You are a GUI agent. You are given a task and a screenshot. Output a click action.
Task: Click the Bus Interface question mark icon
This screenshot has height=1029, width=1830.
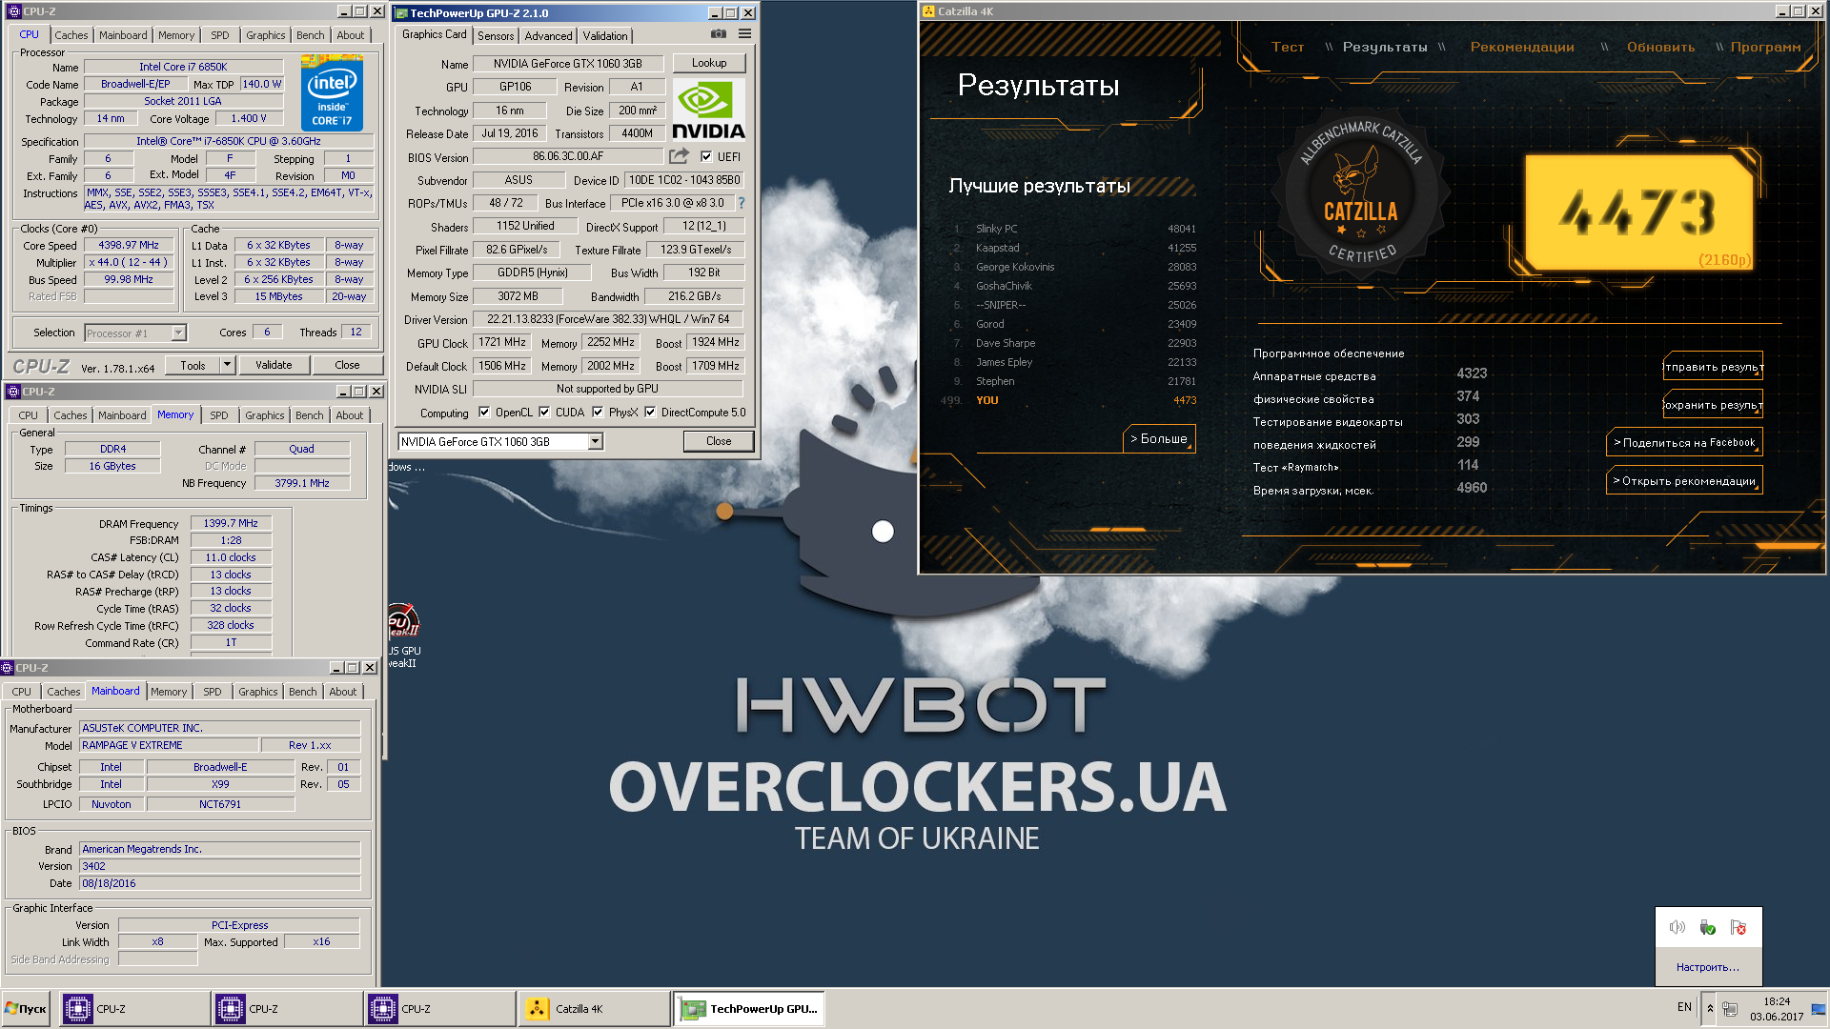point(742,203)
